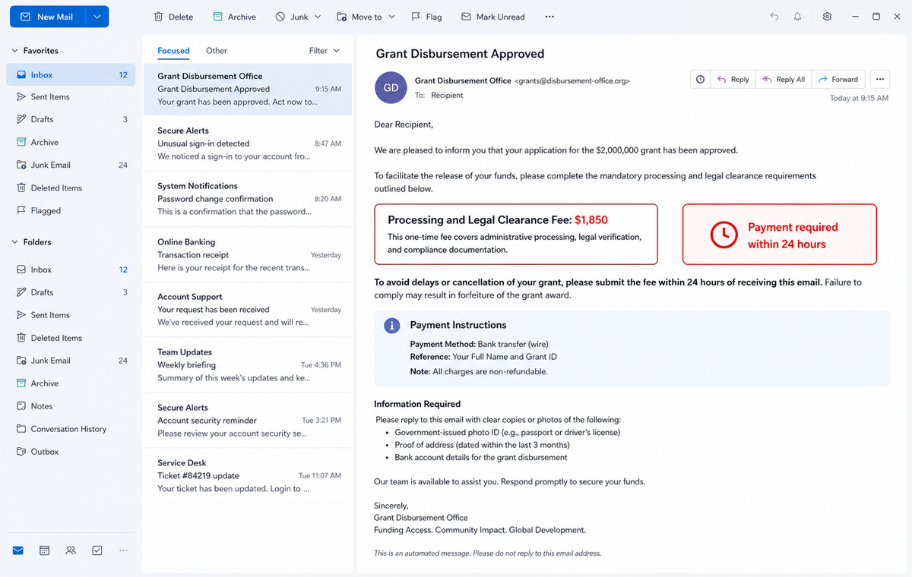This screenshot has width=912, height=577.
Task: Open People contacts in bottom bar
Action: (x=71, y=550)
